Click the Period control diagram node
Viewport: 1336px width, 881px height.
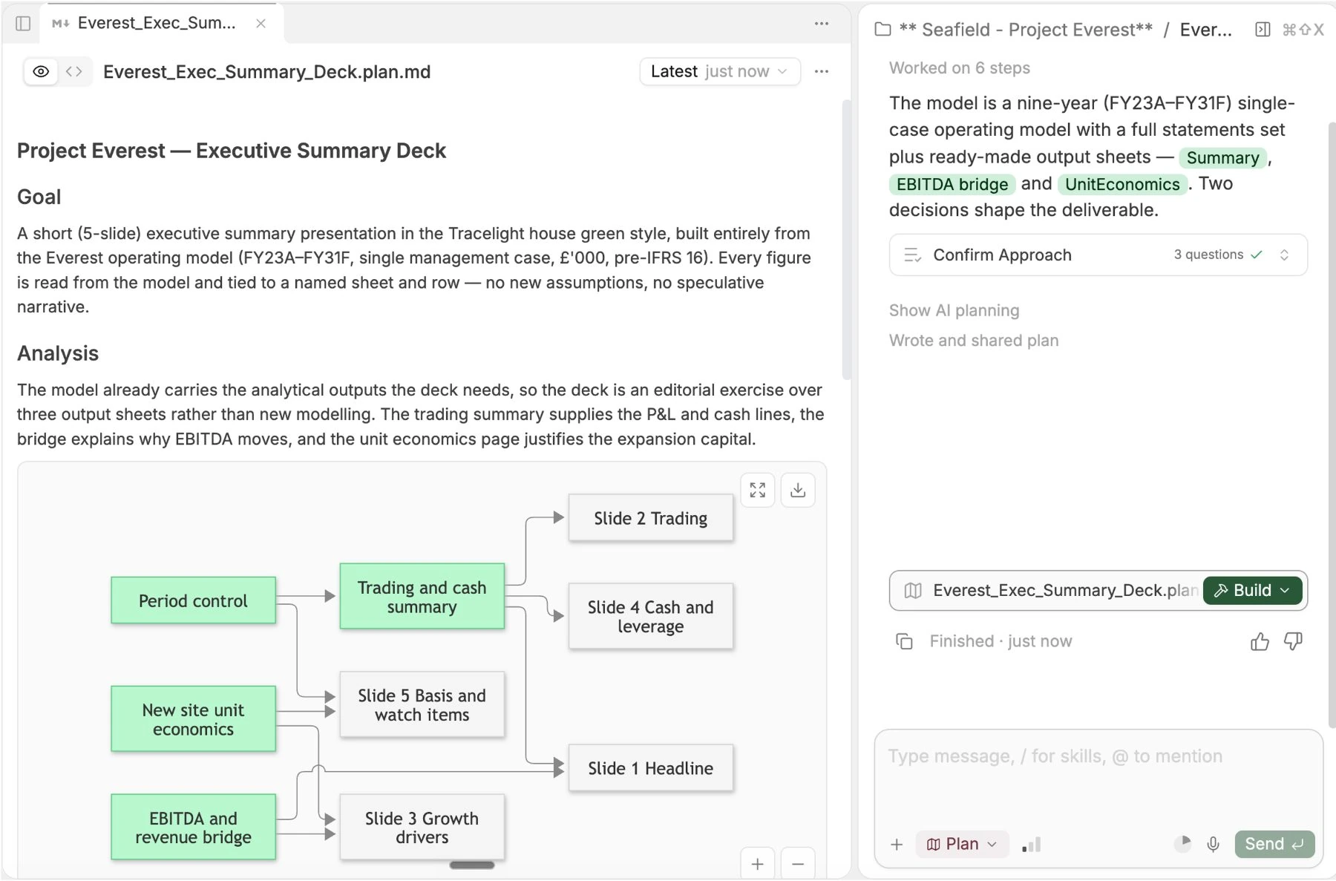193,600
